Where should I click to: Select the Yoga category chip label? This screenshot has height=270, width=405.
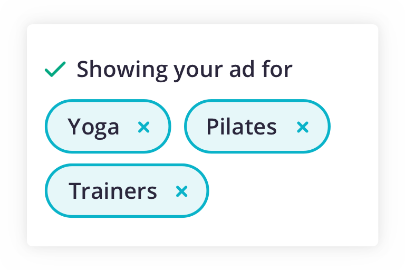[94, 127]
